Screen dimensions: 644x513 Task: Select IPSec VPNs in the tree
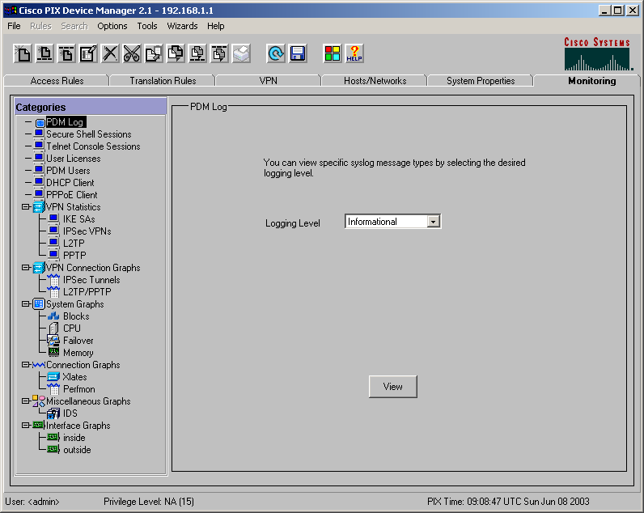point(87,231)
